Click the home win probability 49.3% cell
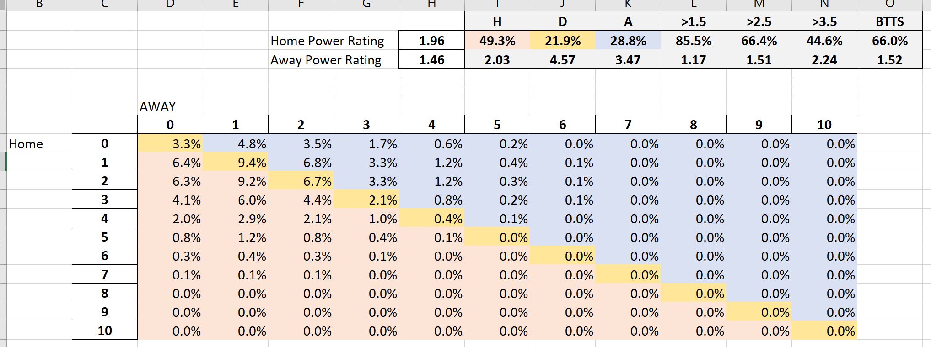931x347 pixels. coord(497,41)
